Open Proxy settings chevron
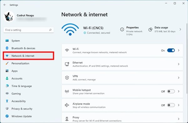This screenshot has width=188, height=123. (x=179, y=119)
